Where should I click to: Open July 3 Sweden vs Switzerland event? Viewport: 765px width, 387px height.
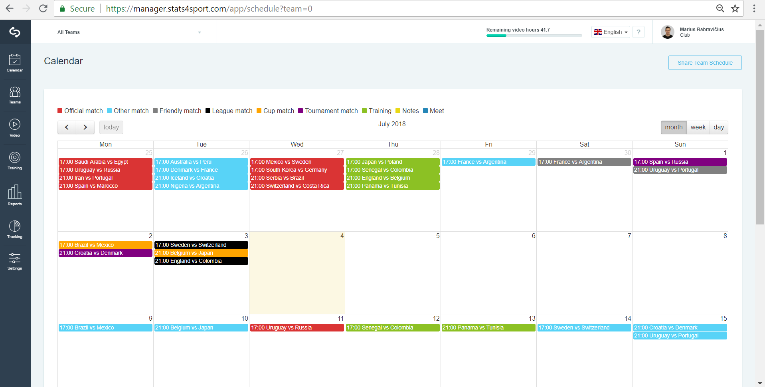201,245
